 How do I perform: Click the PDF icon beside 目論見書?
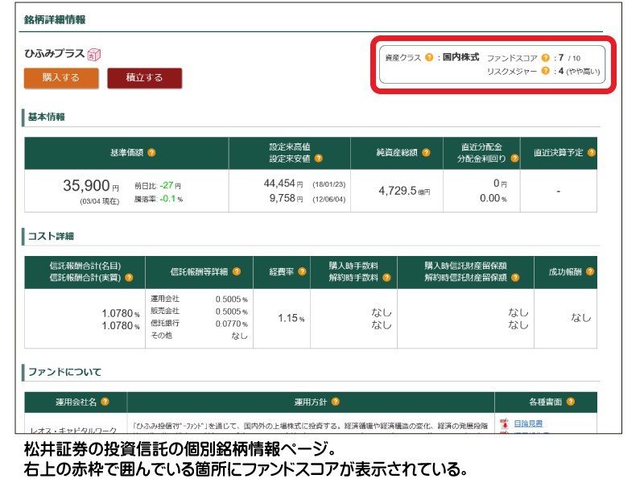[x=505, y=423]
